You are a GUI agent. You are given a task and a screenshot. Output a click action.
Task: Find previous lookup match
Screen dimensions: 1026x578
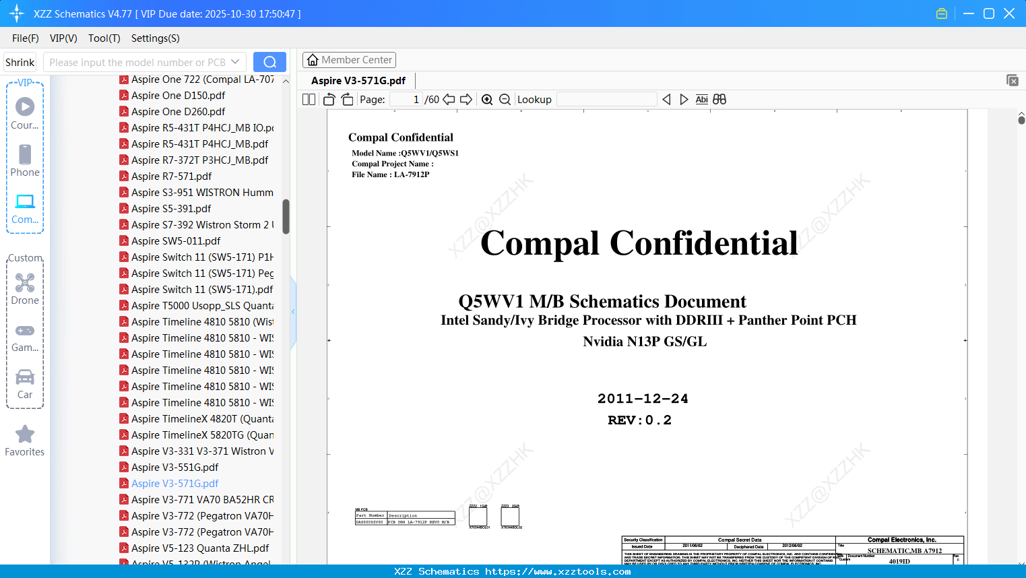tap(666, 100)
